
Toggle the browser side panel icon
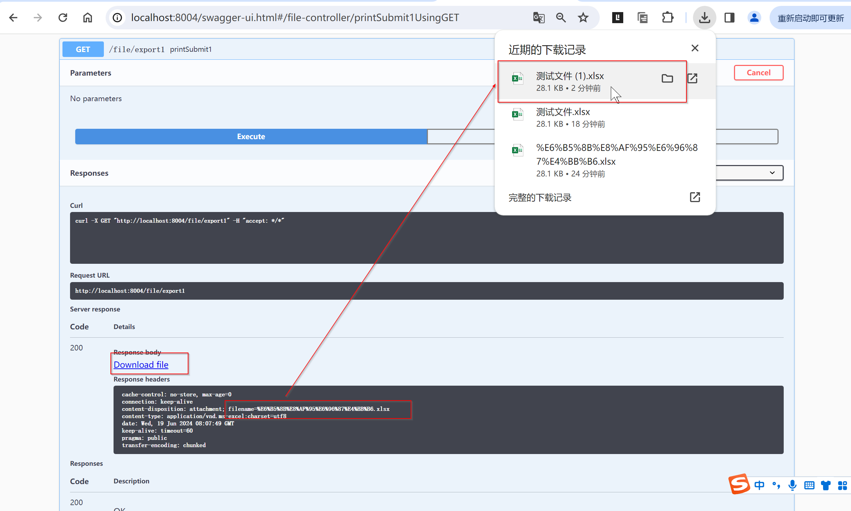(x=729, y=18)
